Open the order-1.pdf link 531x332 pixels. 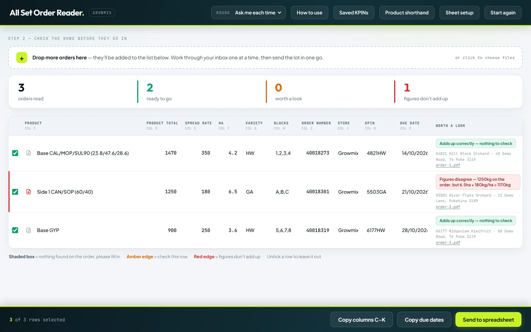(448, 165)
